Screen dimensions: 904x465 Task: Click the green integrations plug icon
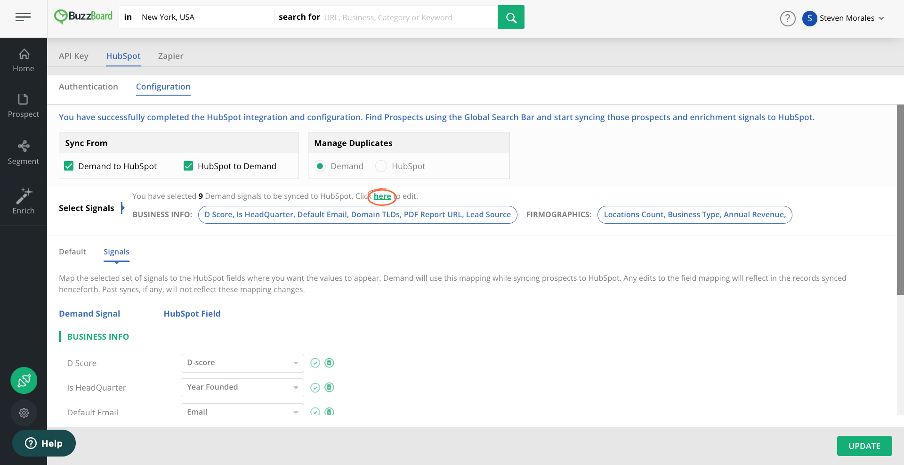coord(24,380)
